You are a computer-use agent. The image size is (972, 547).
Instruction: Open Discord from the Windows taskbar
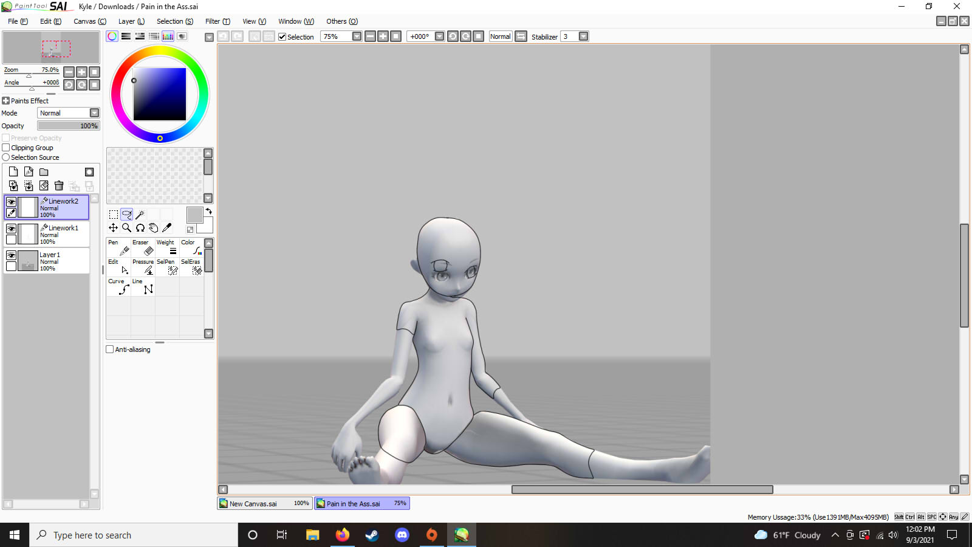point(402,535)
